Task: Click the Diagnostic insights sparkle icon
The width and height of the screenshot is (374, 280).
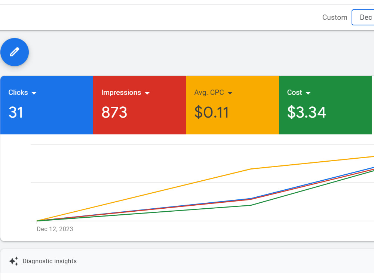Action: coord(13,261)
